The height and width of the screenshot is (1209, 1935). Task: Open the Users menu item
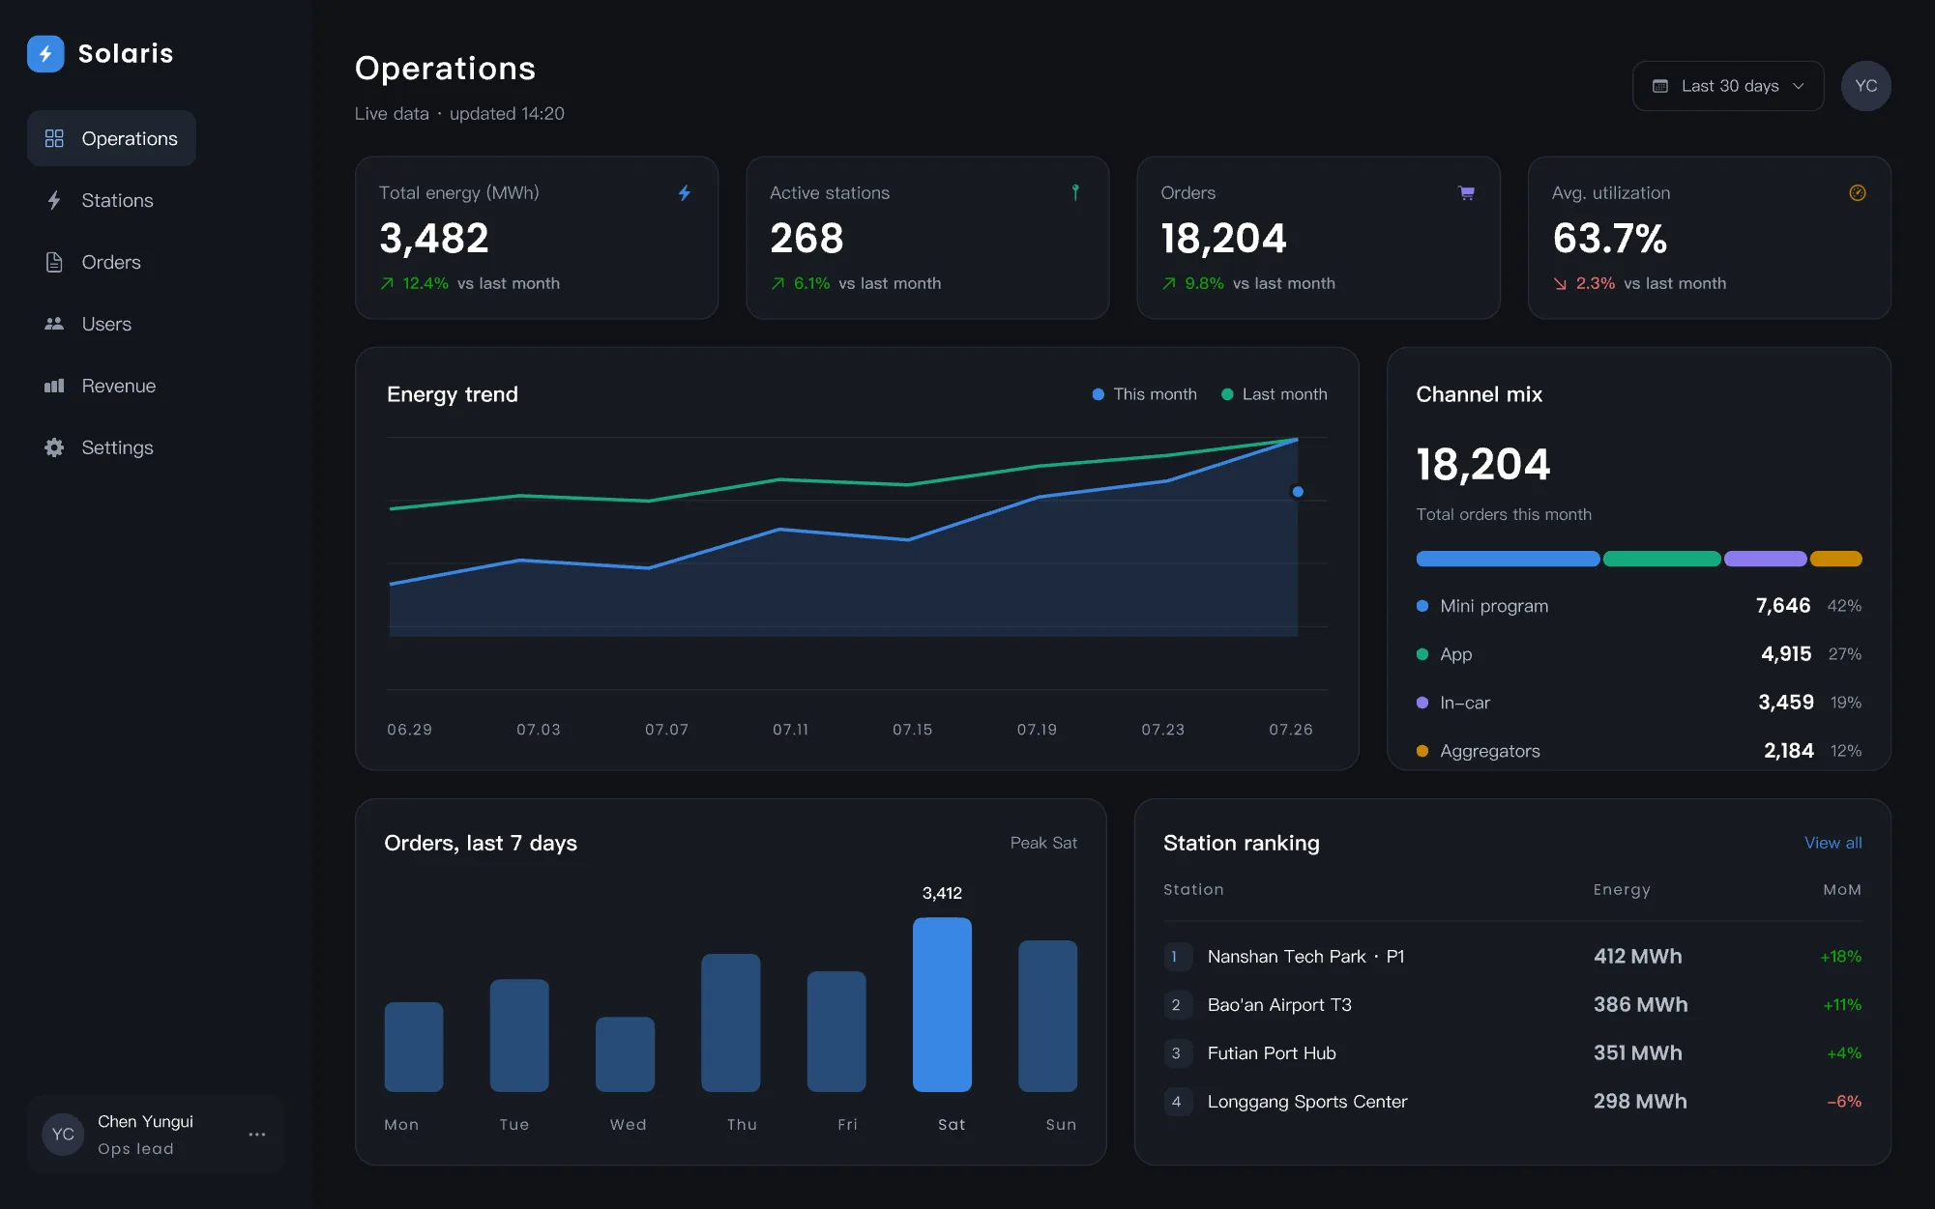point(111,324)
